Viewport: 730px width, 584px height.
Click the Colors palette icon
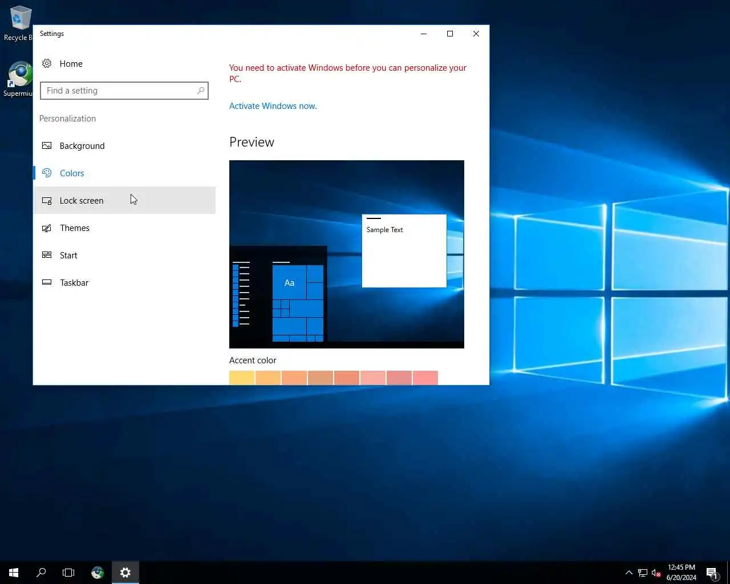click(x=47, y=173)
